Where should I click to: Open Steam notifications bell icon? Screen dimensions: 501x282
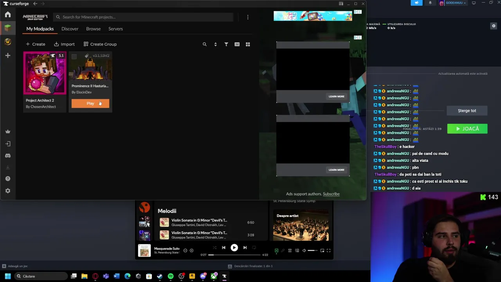(430, 3)
